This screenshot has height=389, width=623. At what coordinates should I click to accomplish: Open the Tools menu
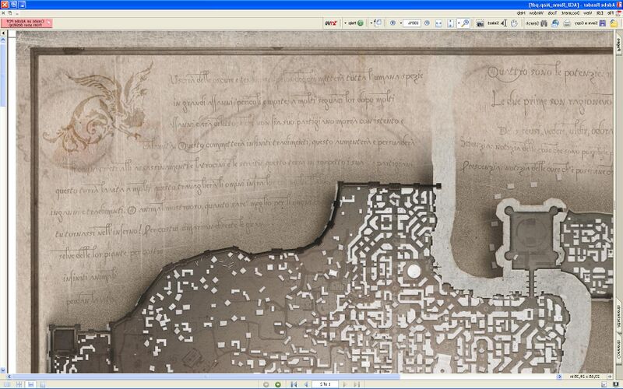552,12
